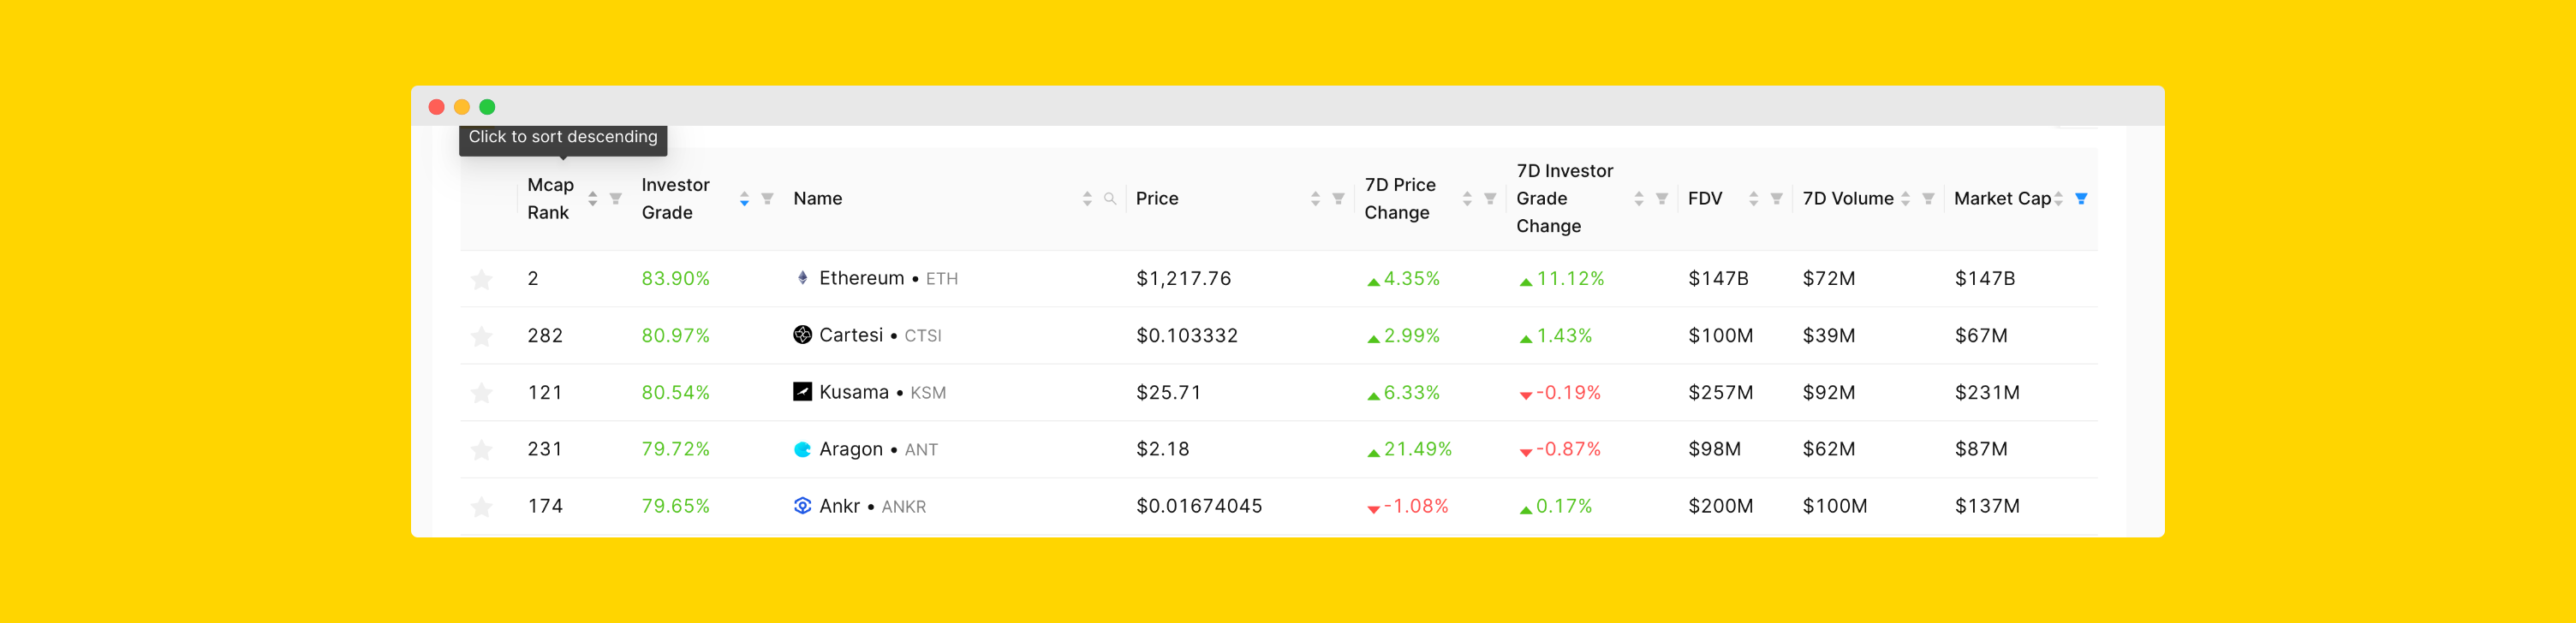This screenshot has height=623, width=2576.
Task: Sort by FDV using sort arrows
Action: (1753, 199)
